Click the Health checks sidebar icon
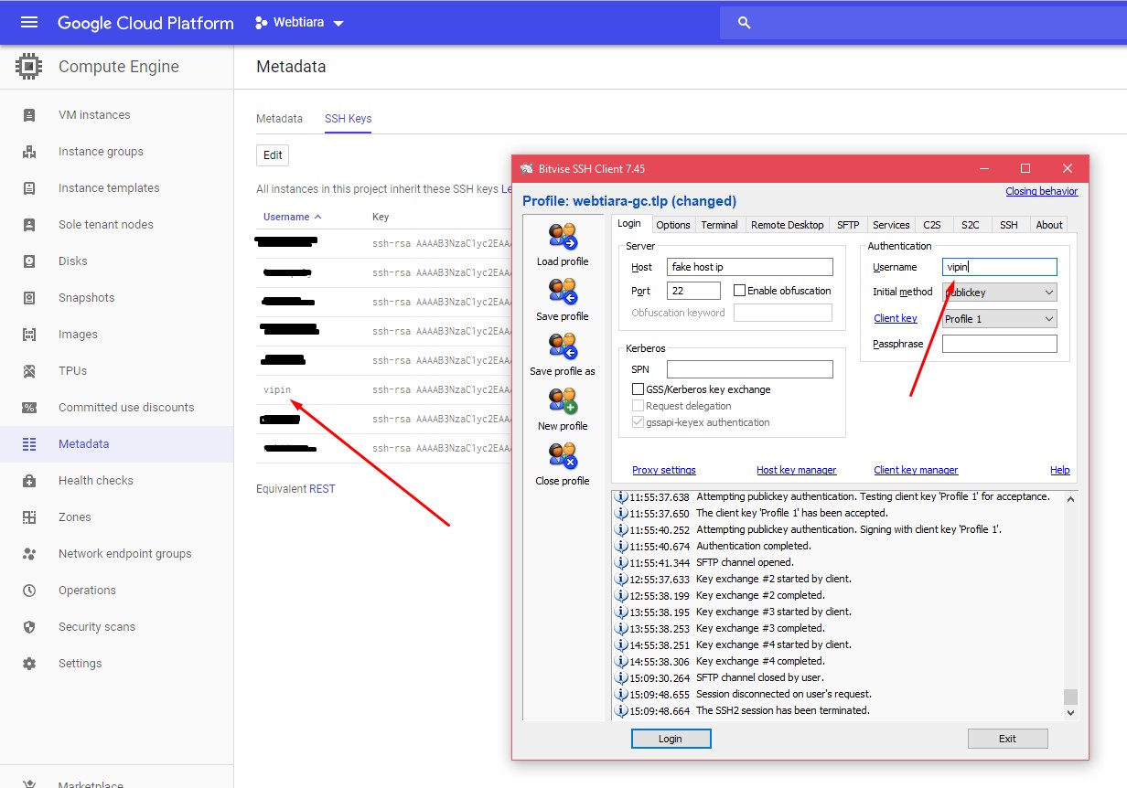Viewport: 1127px width, 788px height. point(29,481)
